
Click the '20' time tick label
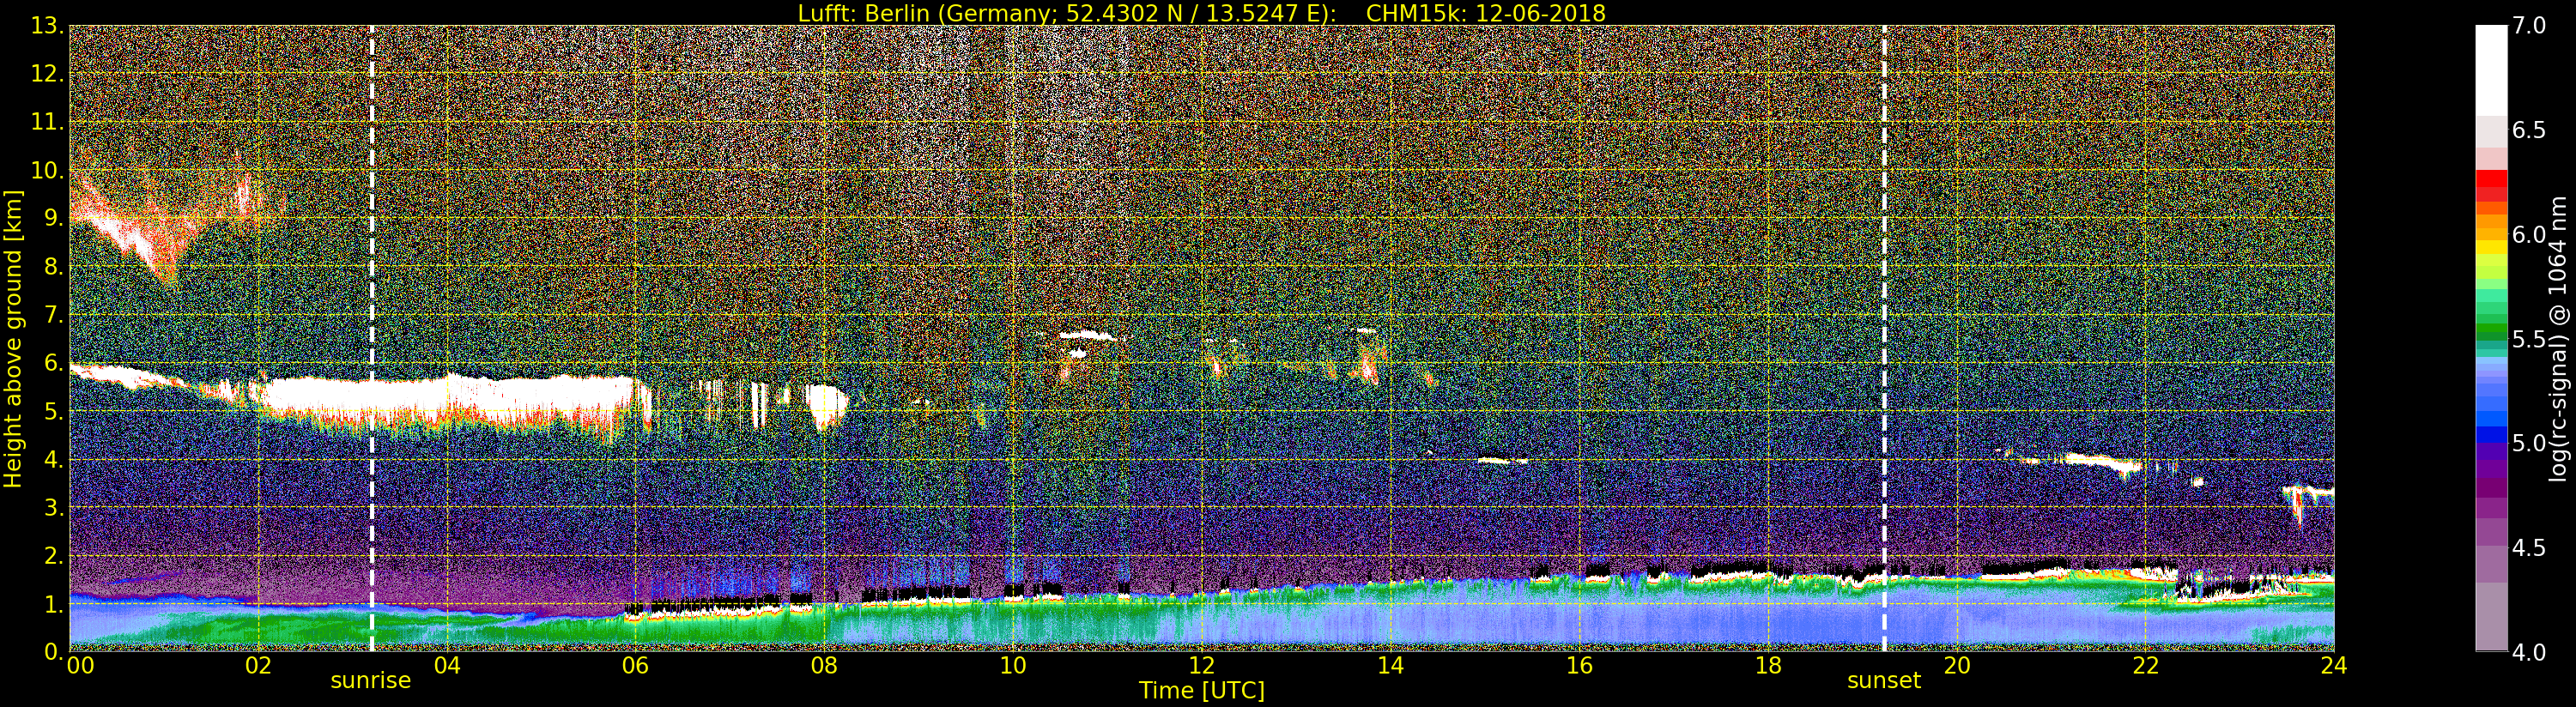[1956, 665]
